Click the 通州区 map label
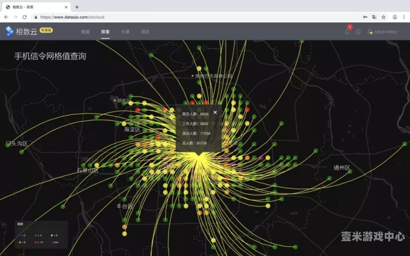Screen dimensions: 410x256 341,167
